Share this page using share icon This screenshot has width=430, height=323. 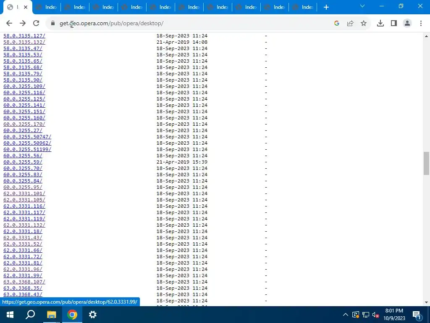[350, 24]
